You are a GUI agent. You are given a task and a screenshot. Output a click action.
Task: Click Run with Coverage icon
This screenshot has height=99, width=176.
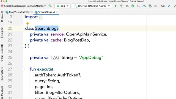point(138,6)
